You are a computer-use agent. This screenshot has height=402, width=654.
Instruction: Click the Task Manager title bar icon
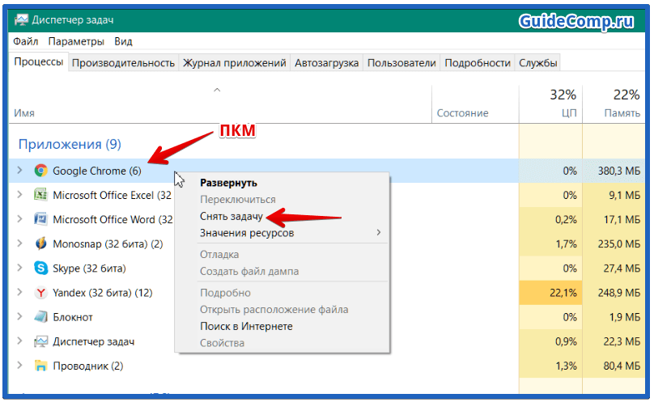[21, 19]
